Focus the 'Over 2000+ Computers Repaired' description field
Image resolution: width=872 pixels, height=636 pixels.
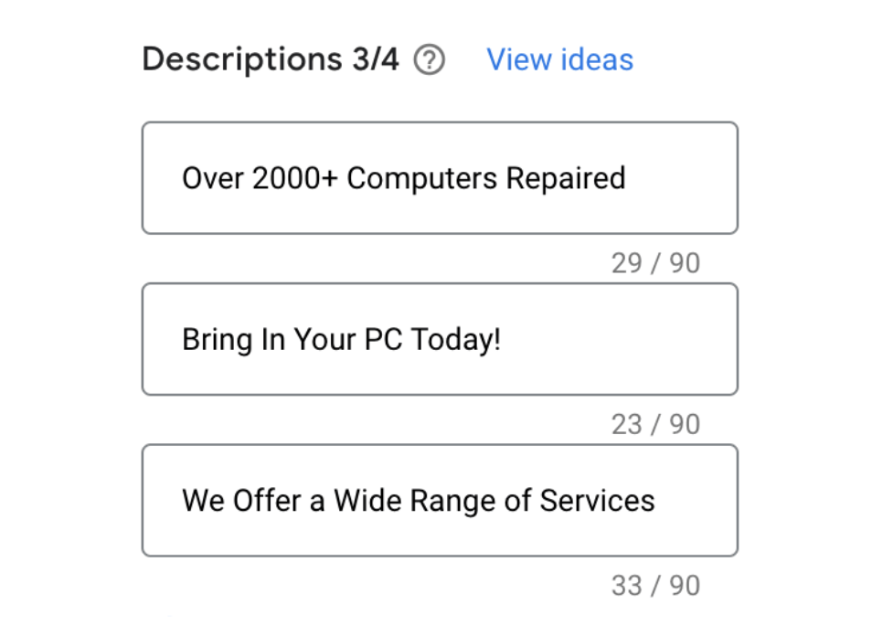pos(439,178)
